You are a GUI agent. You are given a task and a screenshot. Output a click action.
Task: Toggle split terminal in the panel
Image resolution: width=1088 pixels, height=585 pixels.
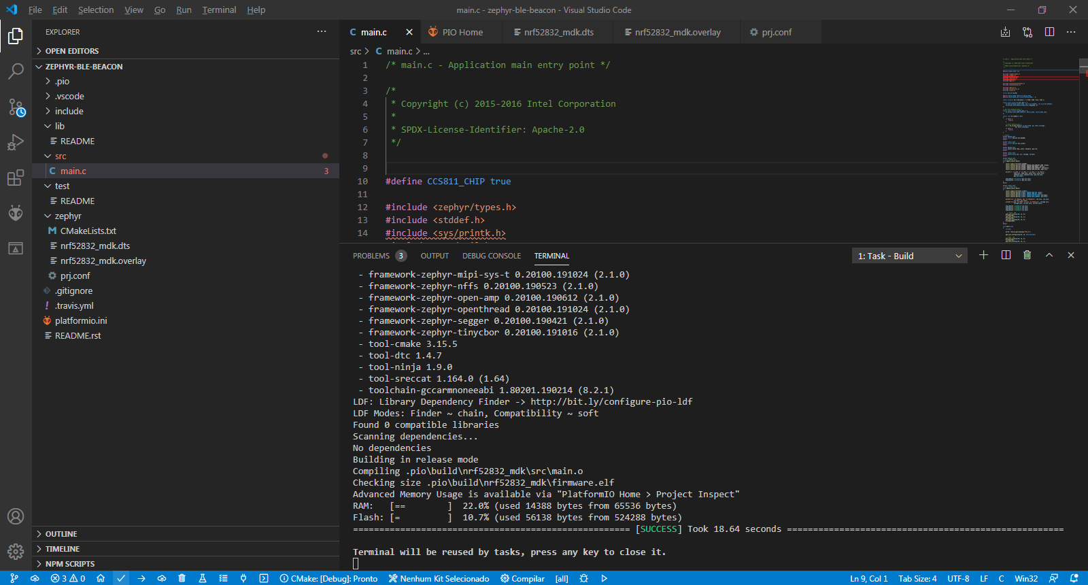(1006, 255)
